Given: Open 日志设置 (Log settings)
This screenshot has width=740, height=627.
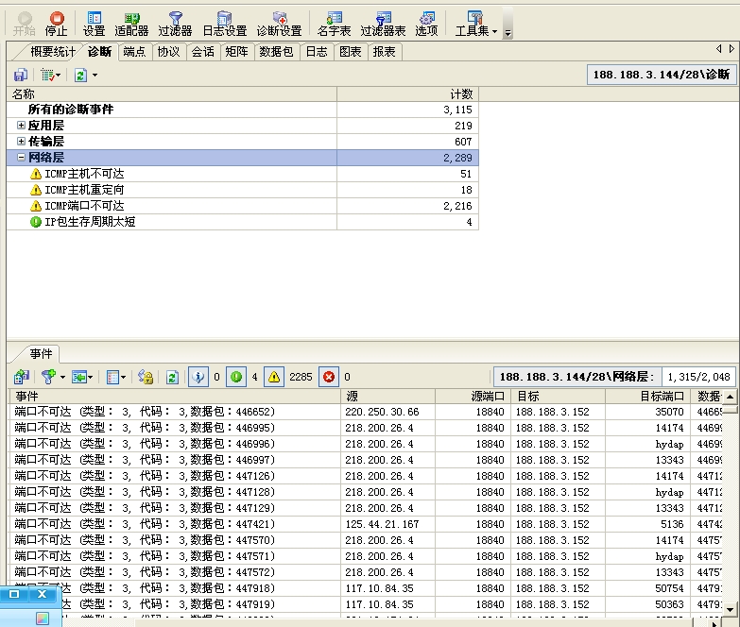Looking at the screenshot, I should tap(224, 23).
